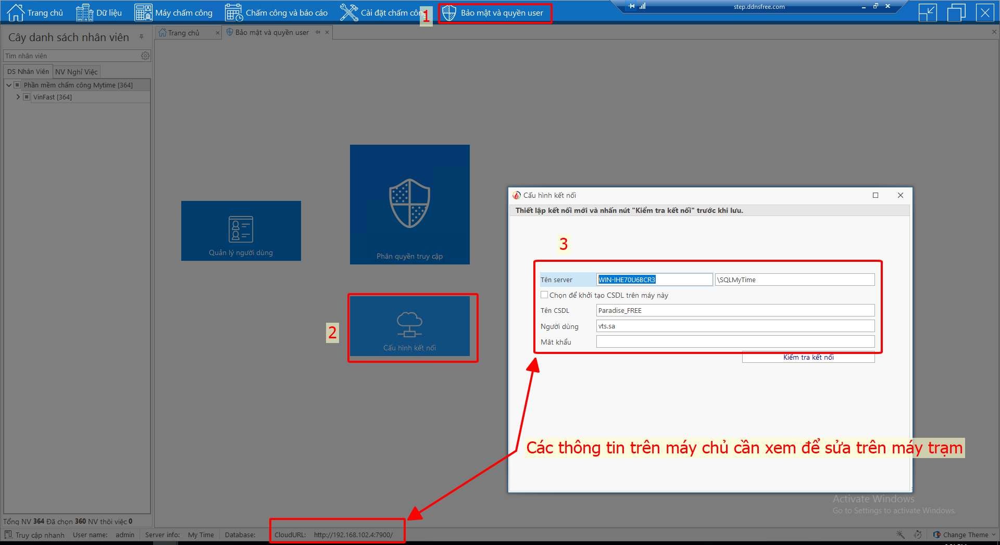Open the Quản lý người dùng tile
The height and width of the screenshot is (545, 1000).
[x=241, y=231]
